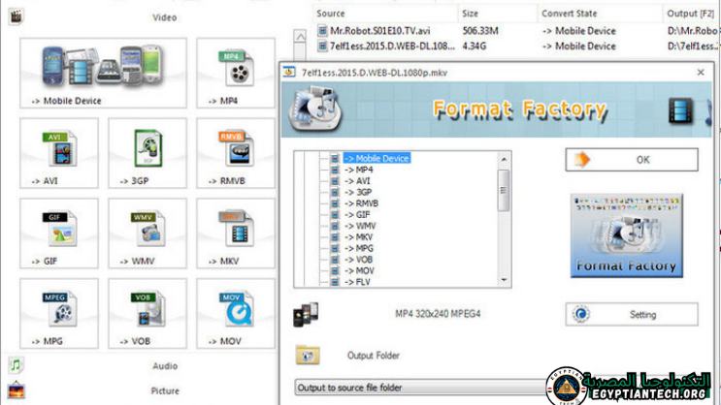
Task: Click the D:\7elf1ess output path cell
Action: coord(693,46)
